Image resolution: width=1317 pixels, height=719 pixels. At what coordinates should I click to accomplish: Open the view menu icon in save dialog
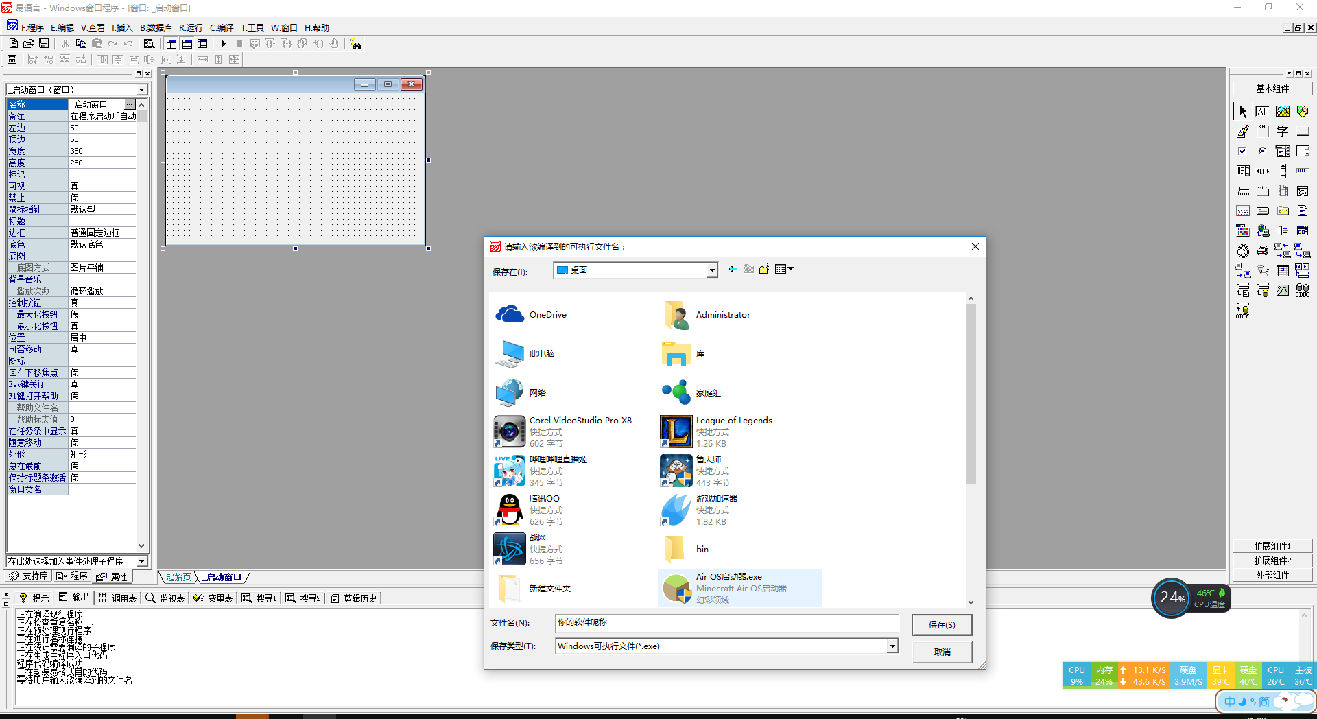coord(784,269)
